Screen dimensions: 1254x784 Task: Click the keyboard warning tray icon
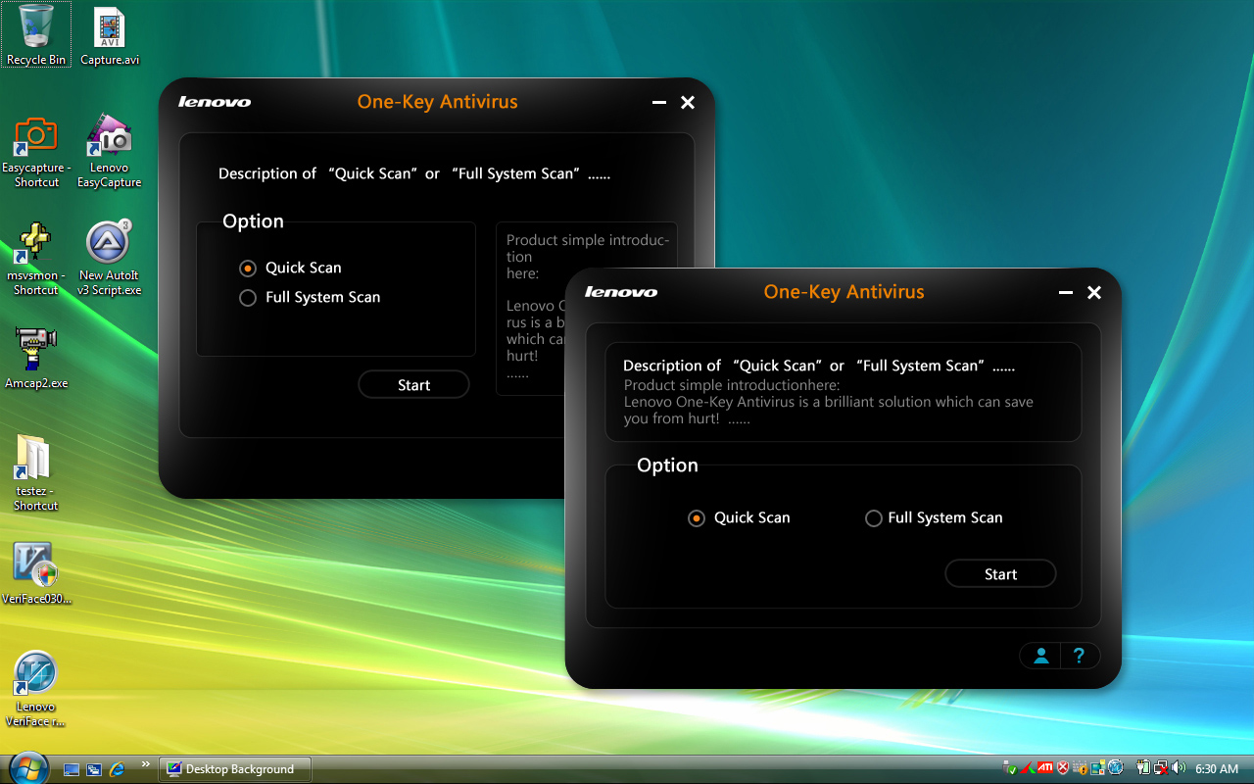coord(1081,768)
